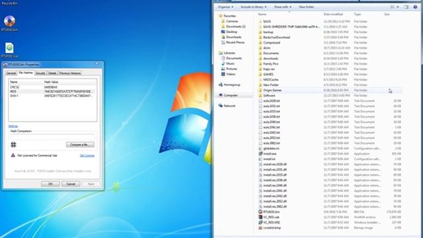Select the CRC32 hash row
The width and height of the screenshot is (423, 238).
pos(52,87)
